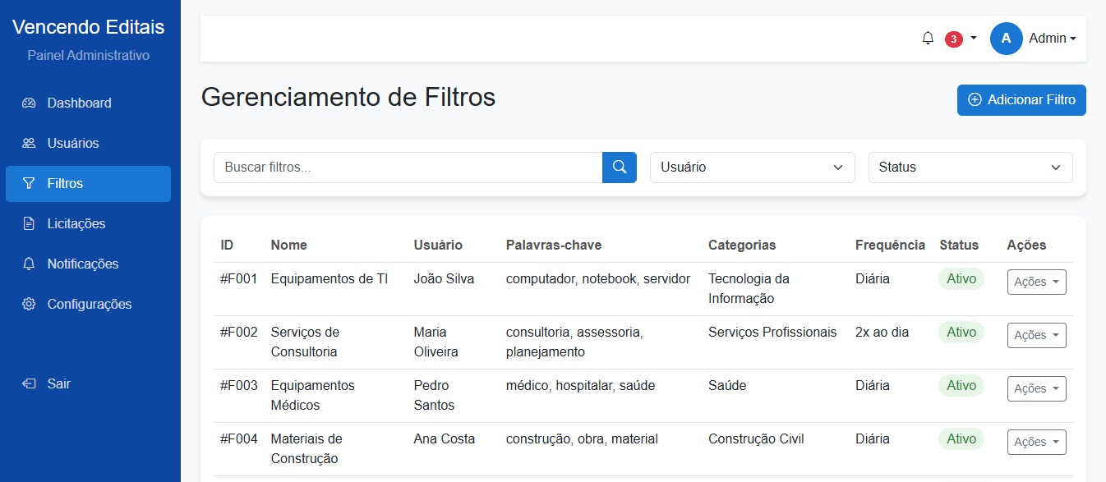Open notifications via the top bell icon
Screen dimensions: 1106x482
tap(928, 38)
